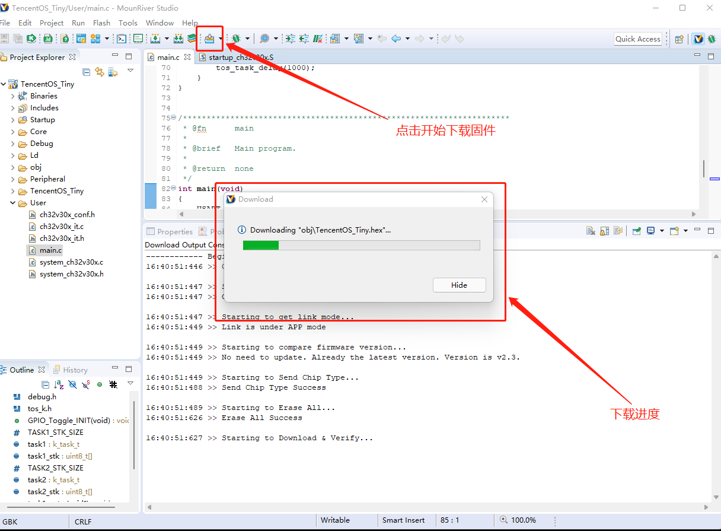Click the Smart Insert status bar entry
This screenshot has height=531, width=721.
403,520
